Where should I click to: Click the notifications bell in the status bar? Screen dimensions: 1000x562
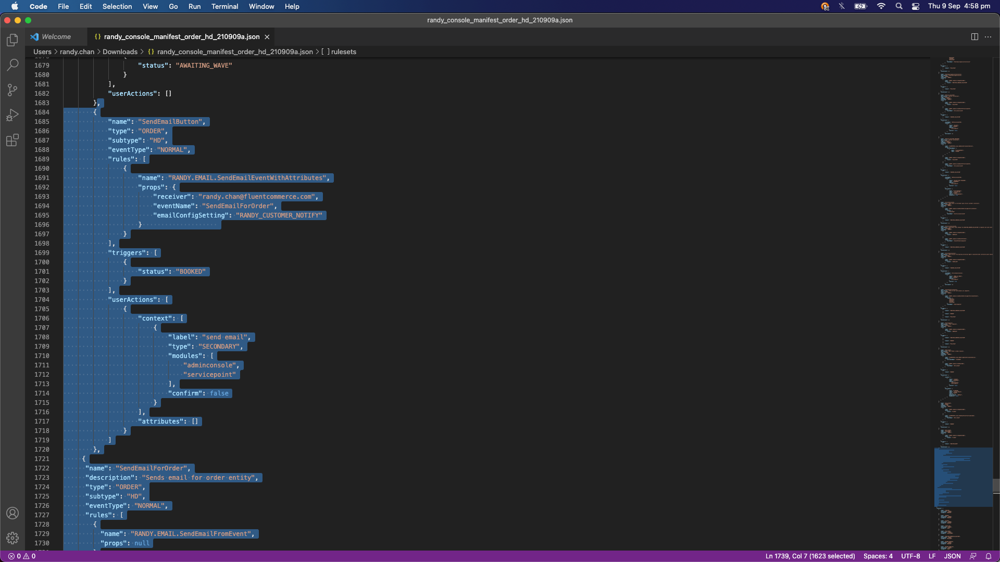(x=989, y=556)
